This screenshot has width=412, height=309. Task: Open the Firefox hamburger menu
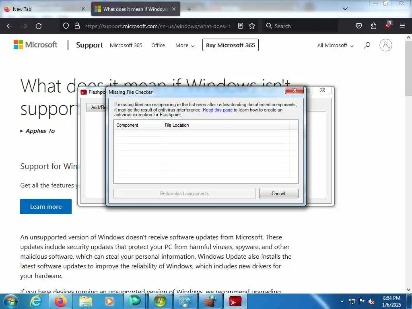[402, 26]
